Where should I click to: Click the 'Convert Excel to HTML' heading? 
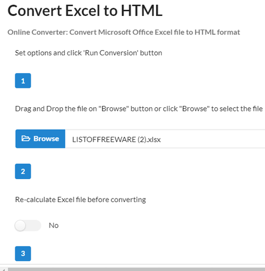pyautogui.click(x=85, y=11)
